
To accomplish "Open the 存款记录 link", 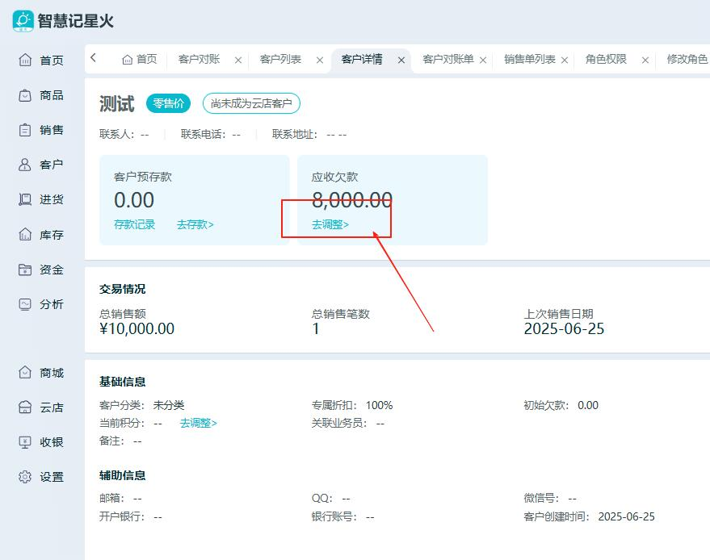I will [x=134, y=224].
